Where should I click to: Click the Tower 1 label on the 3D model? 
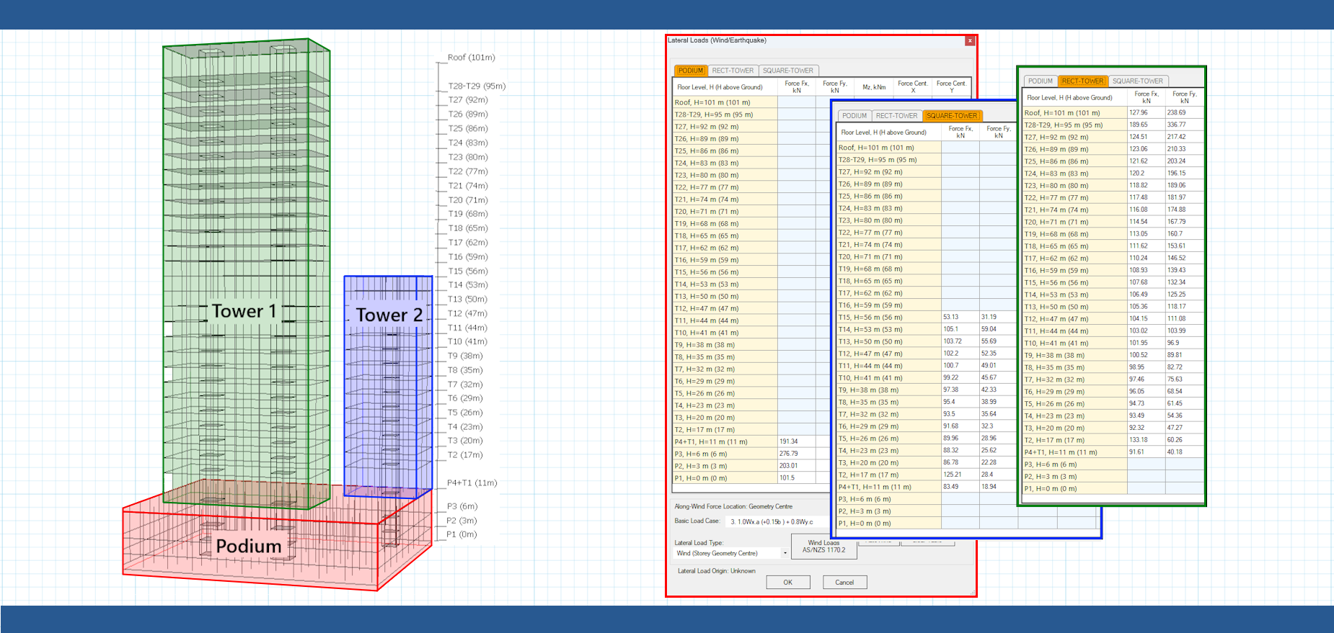pos(244,311)
